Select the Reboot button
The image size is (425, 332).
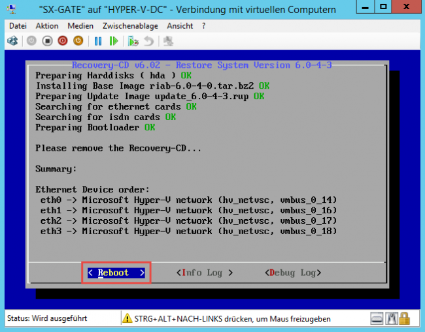coord(116,273)
